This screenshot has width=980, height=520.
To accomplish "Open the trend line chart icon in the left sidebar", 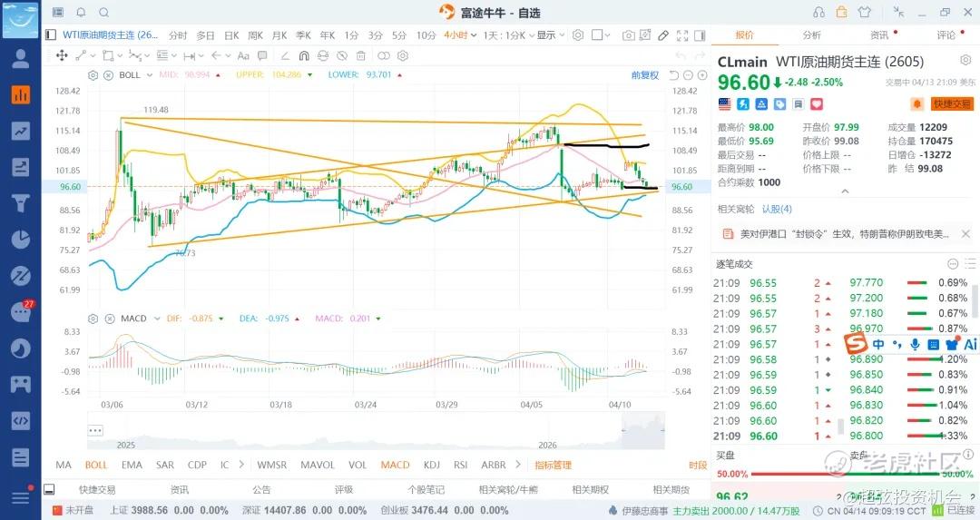I will click(21, 132).
